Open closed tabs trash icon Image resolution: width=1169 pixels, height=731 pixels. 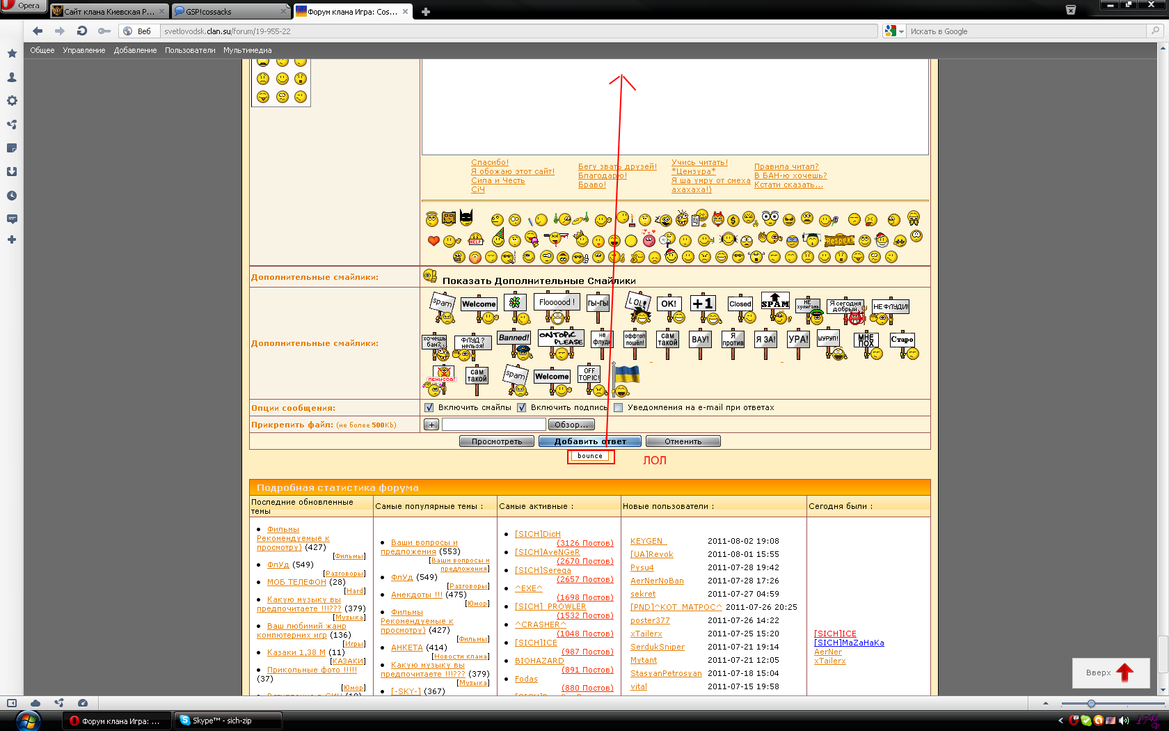(1070, 10)
